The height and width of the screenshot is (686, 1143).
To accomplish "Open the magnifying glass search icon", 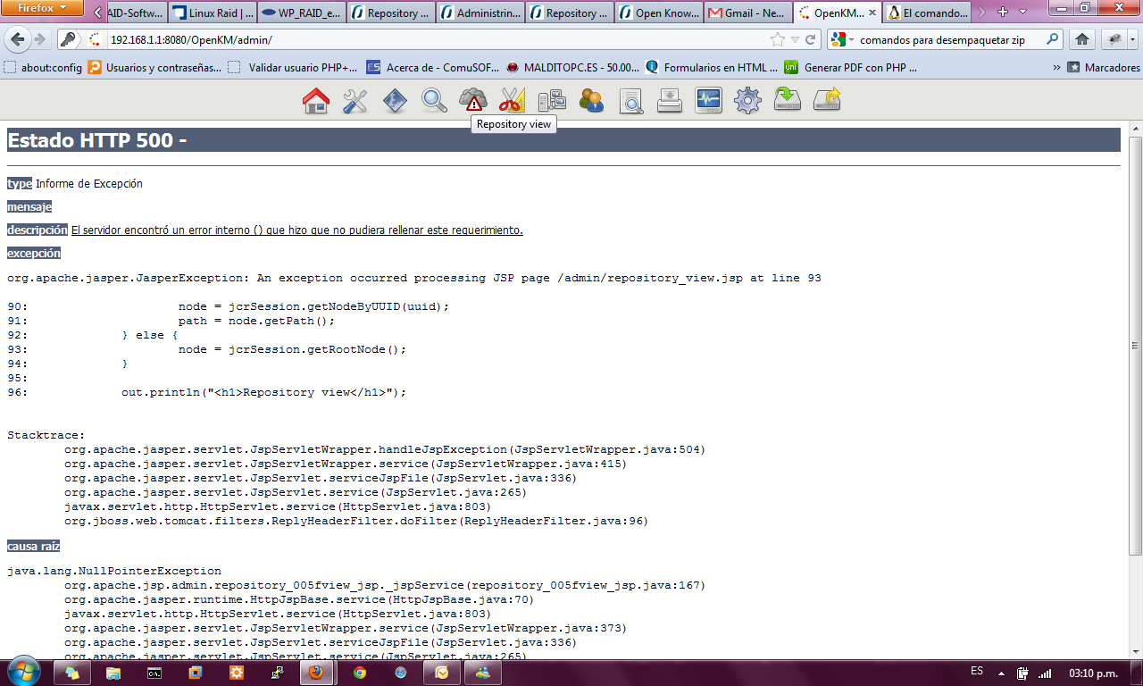I will (x=434, y=101).
